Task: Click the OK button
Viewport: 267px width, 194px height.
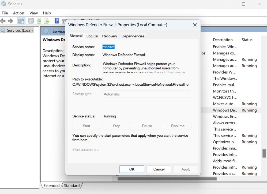Action: click(132, 169)
